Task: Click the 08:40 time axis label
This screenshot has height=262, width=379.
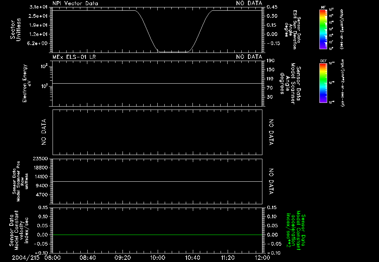Action: point(87,258)
